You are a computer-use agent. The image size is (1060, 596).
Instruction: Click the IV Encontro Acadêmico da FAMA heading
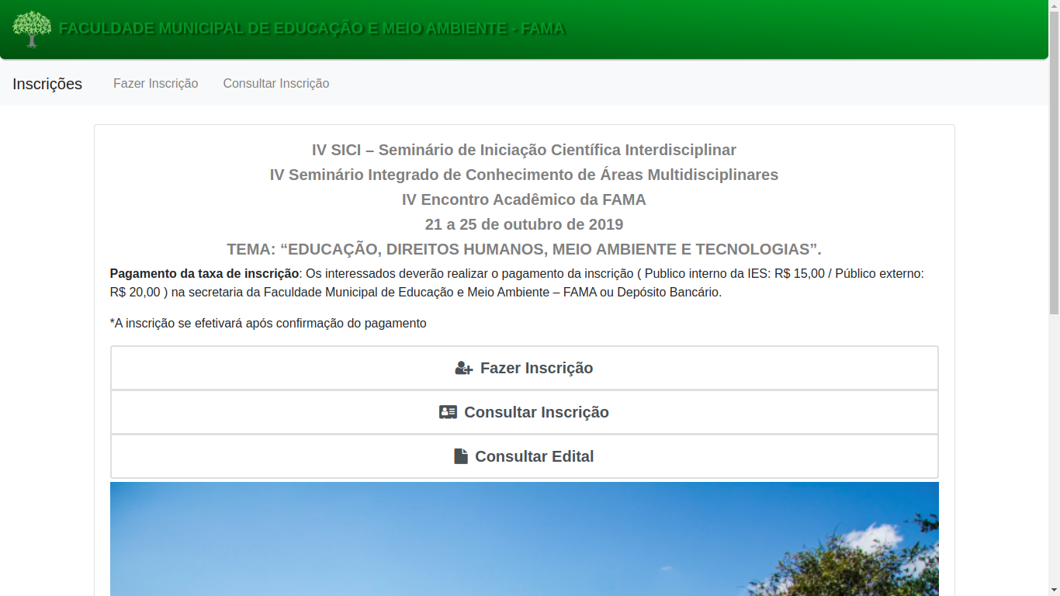pyautogui.click(x=524, y=199)
